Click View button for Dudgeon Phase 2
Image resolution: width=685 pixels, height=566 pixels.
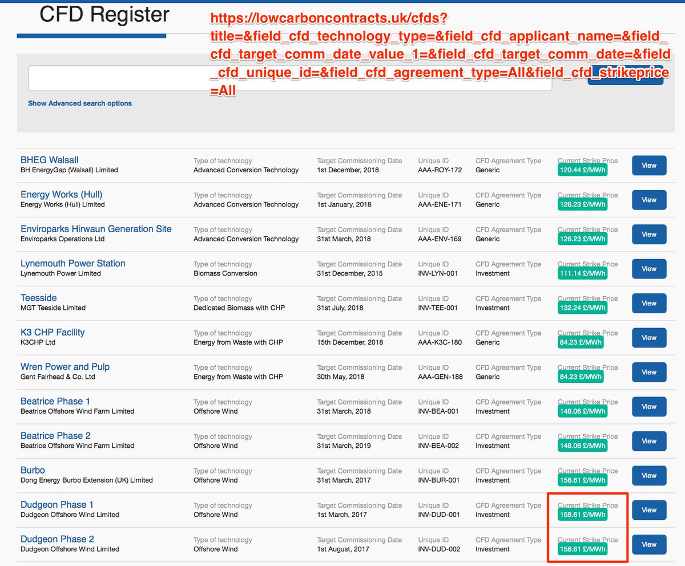[x=649, y=545]
